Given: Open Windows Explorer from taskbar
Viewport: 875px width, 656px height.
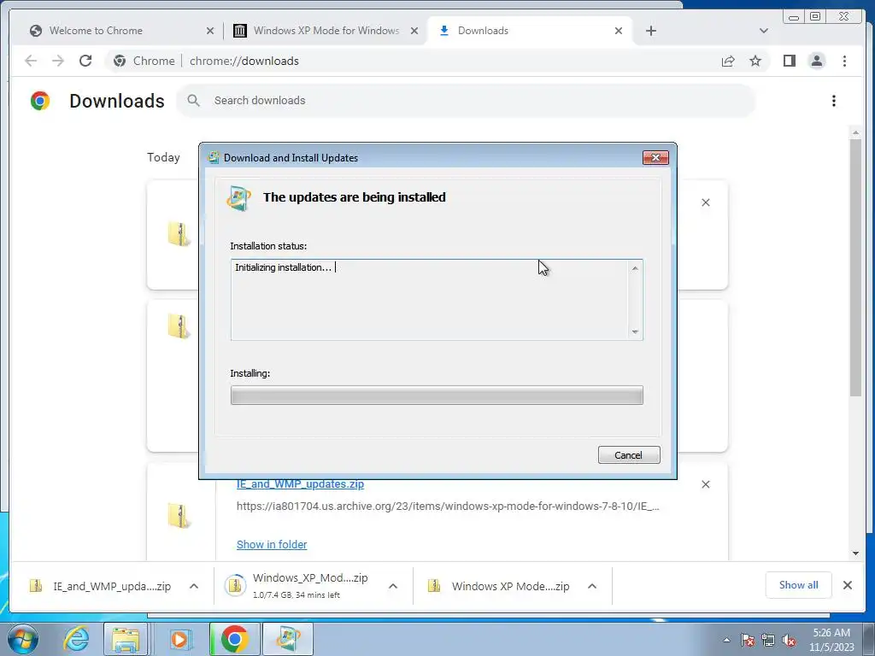Looking at the screenshot, I should click(126, 639).
